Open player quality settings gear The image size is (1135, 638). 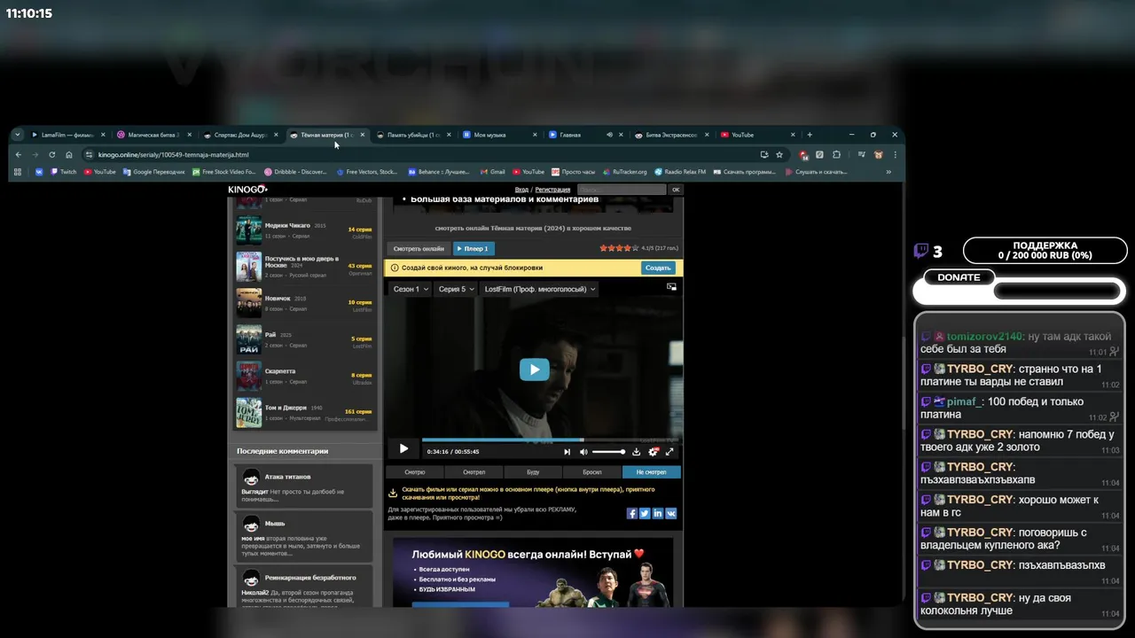pos(654,452)
